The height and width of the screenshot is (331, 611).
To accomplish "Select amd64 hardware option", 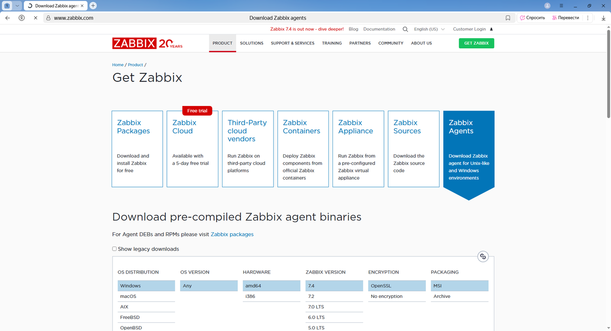I will (x=271, y=286).
